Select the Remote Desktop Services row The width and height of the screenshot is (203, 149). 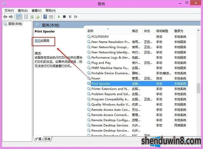click(137, 125)
